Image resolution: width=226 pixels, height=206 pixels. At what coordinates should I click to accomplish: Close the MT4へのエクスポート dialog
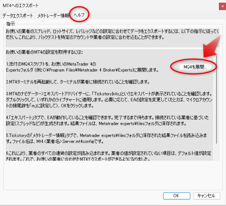tap(222, 6)
